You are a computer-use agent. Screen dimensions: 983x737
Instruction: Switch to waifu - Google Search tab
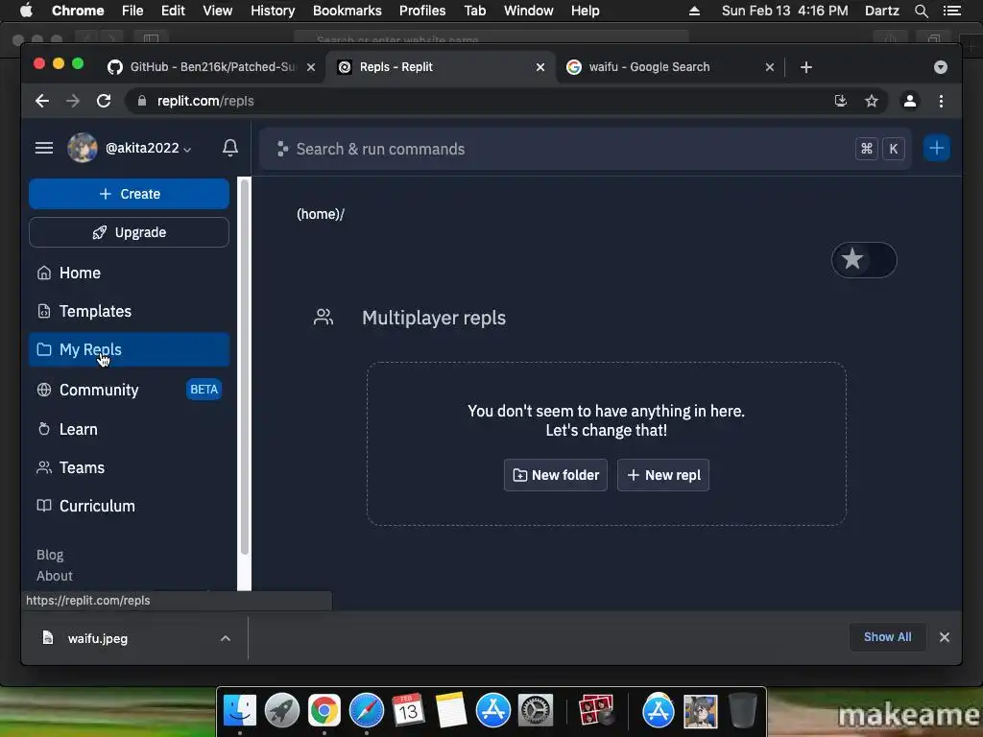[x=669, y=67]
